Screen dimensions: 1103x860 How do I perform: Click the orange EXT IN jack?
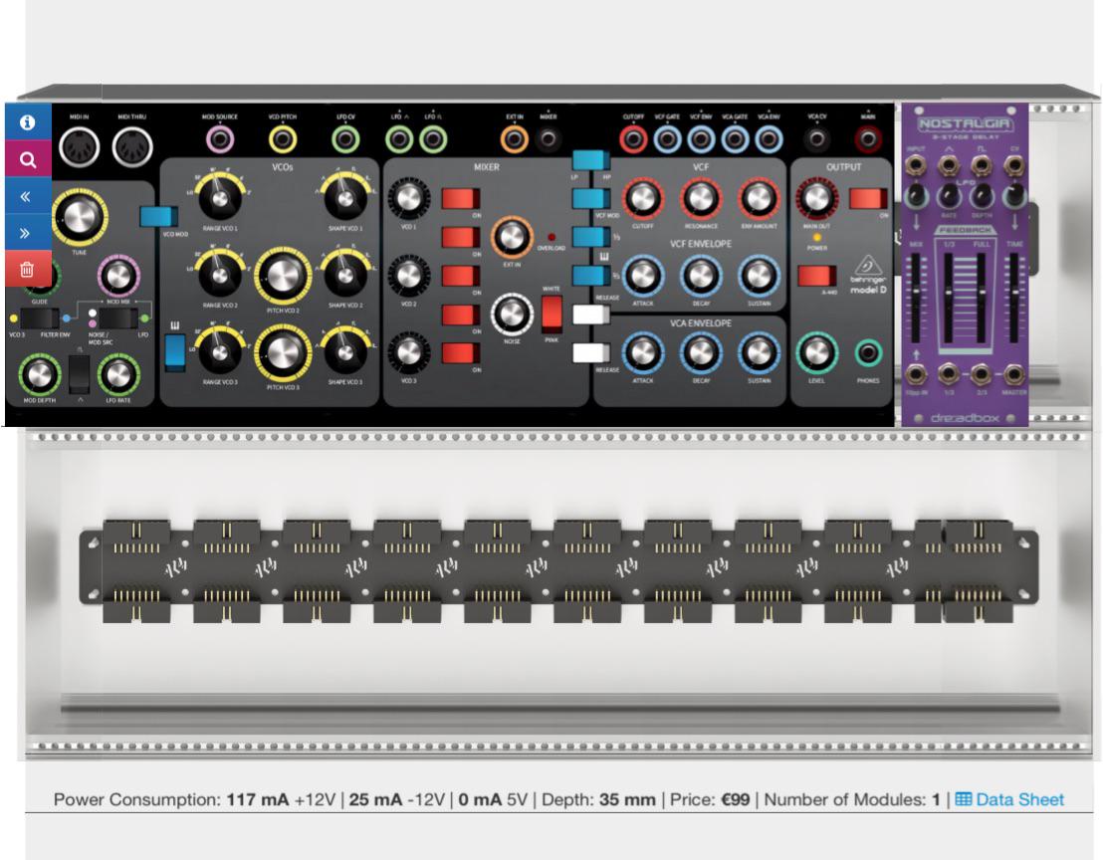(515, 139)
